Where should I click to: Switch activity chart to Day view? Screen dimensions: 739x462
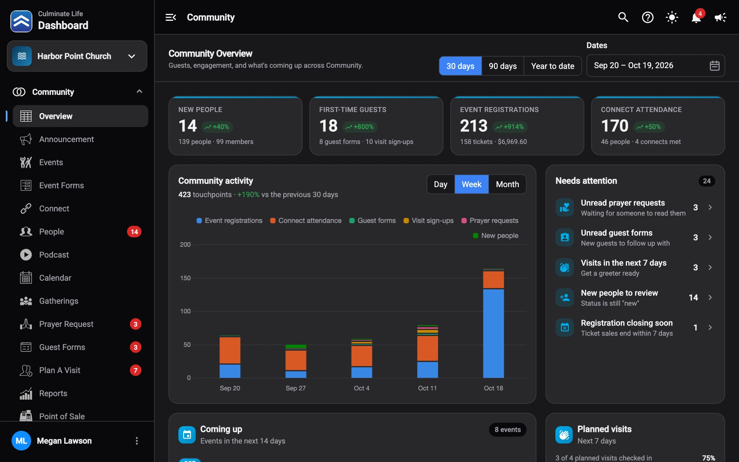[x=441, y=184]
